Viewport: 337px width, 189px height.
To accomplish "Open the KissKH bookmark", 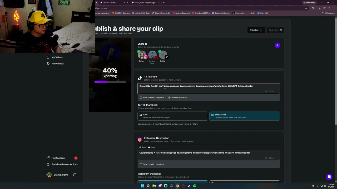I will point(251,13).
